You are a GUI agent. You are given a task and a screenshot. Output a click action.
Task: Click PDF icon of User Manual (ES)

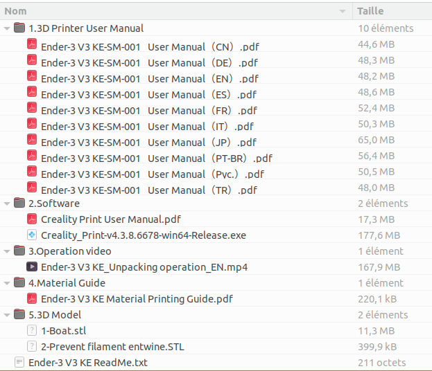click(x=32, y=91)
